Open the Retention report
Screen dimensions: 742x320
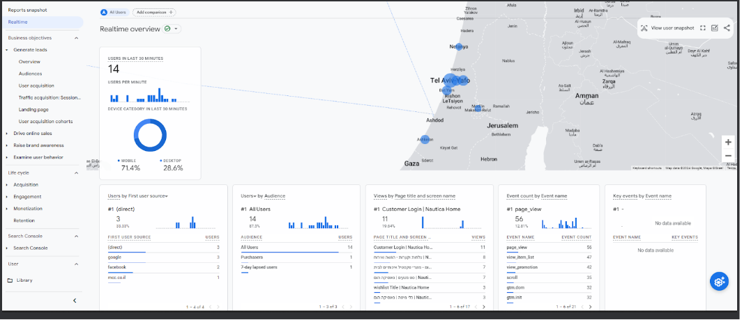(24, 221)
